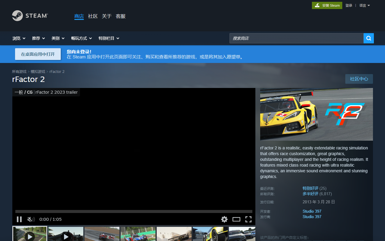Screen dimensions: 385x241
Task: Click 所有游戏 breadcrumb link
Action: [19, 72]
